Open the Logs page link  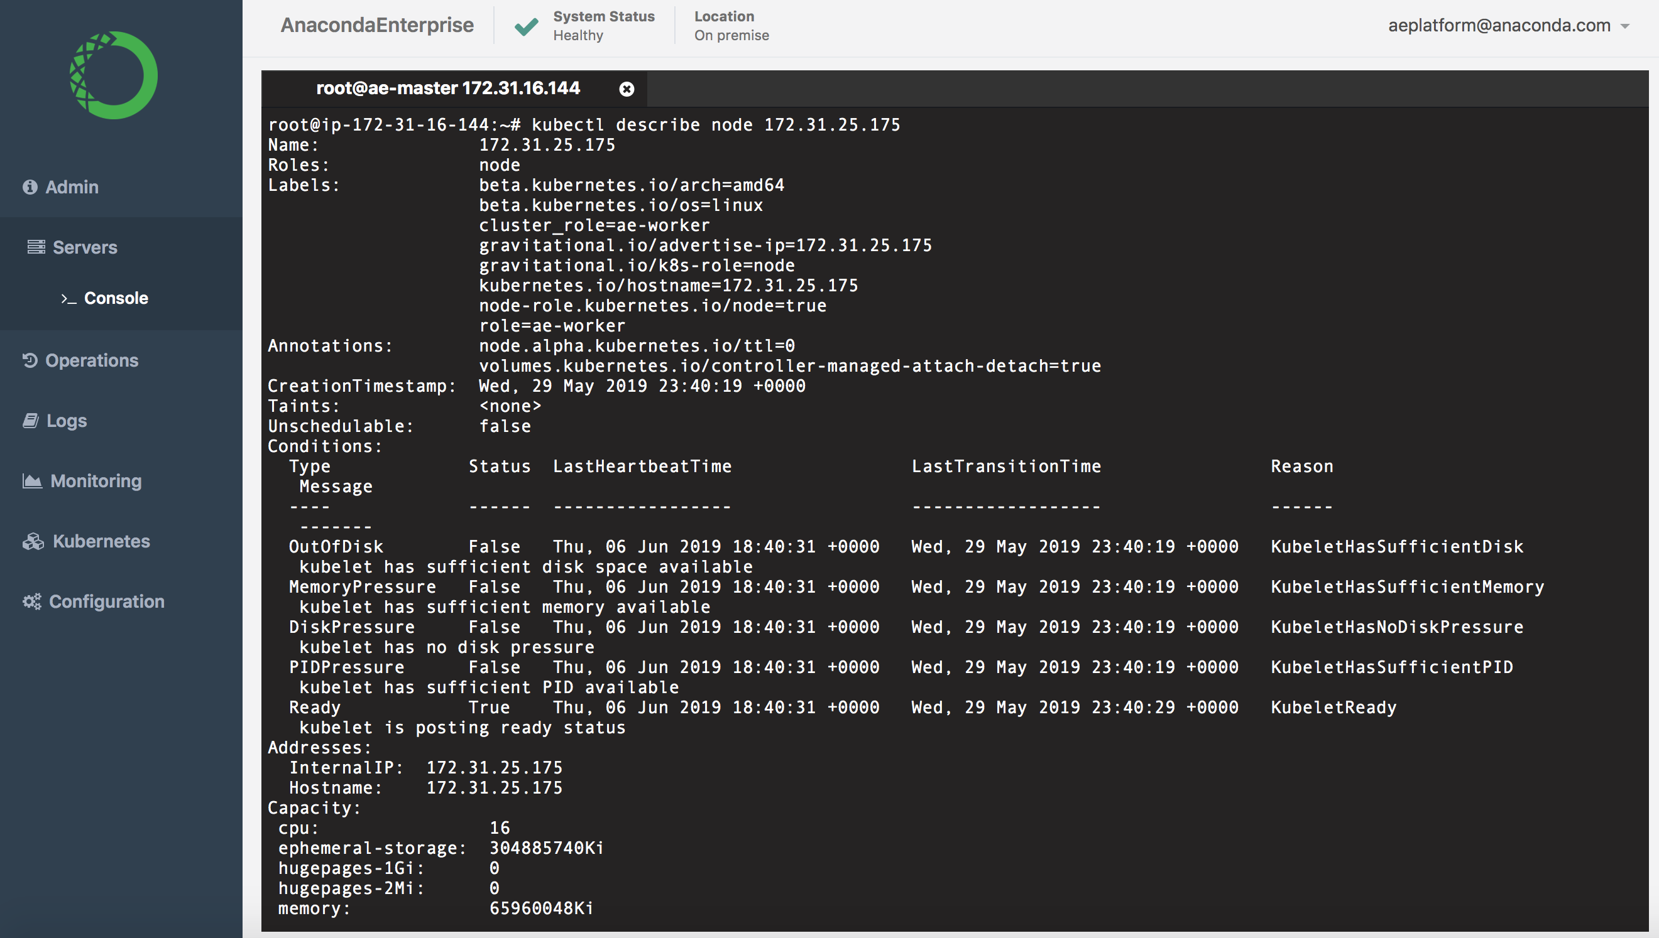tap(67, 421)
